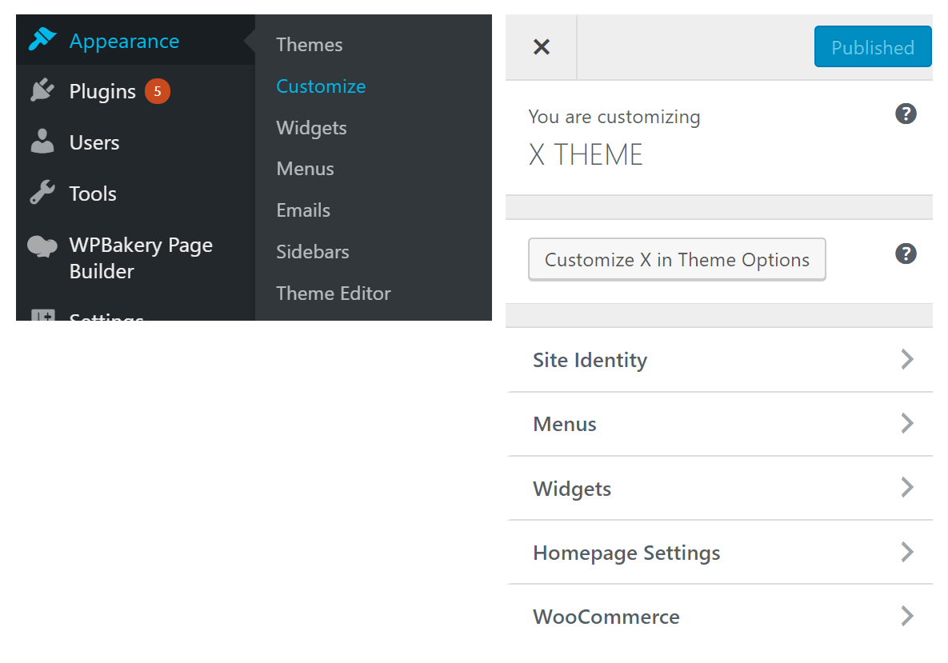
Task: Click the Plugins plug icon
Action: point(42,91)
